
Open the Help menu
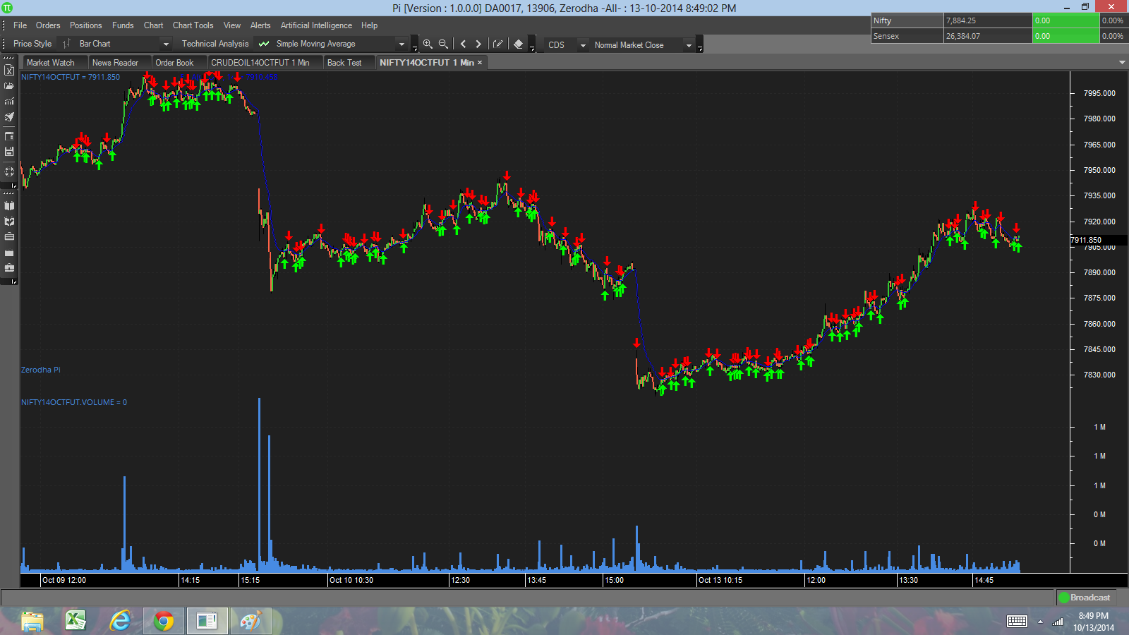click(370, 25)
